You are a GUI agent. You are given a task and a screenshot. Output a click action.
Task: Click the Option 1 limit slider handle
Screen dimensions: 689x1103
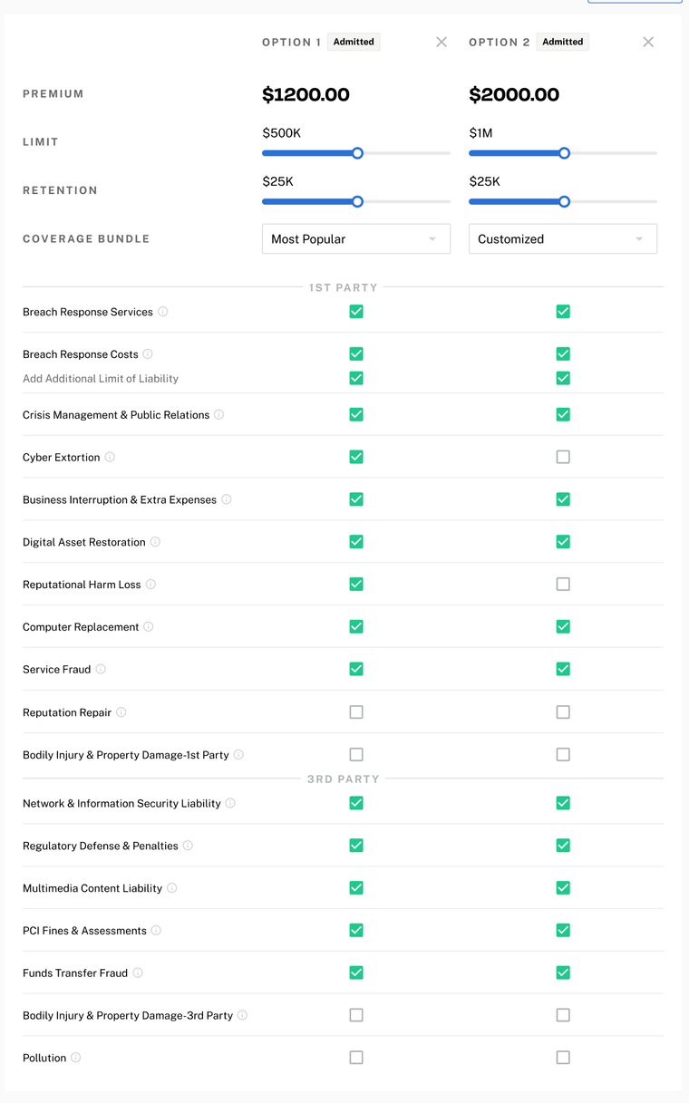(x=357, y=153)
